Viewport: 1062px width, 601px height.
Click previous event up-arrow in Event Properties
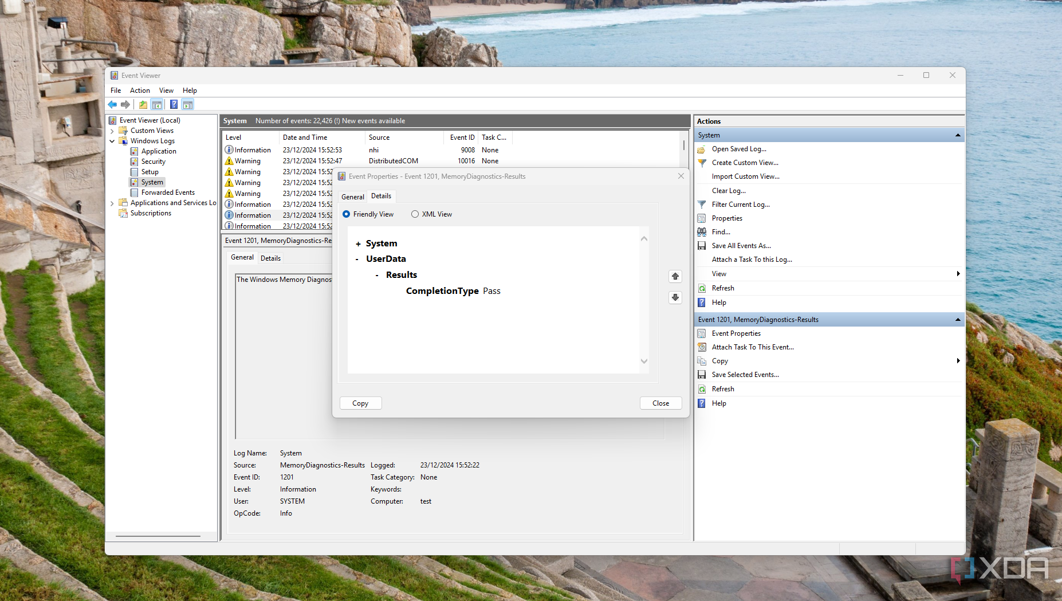(x=675, y=276)
